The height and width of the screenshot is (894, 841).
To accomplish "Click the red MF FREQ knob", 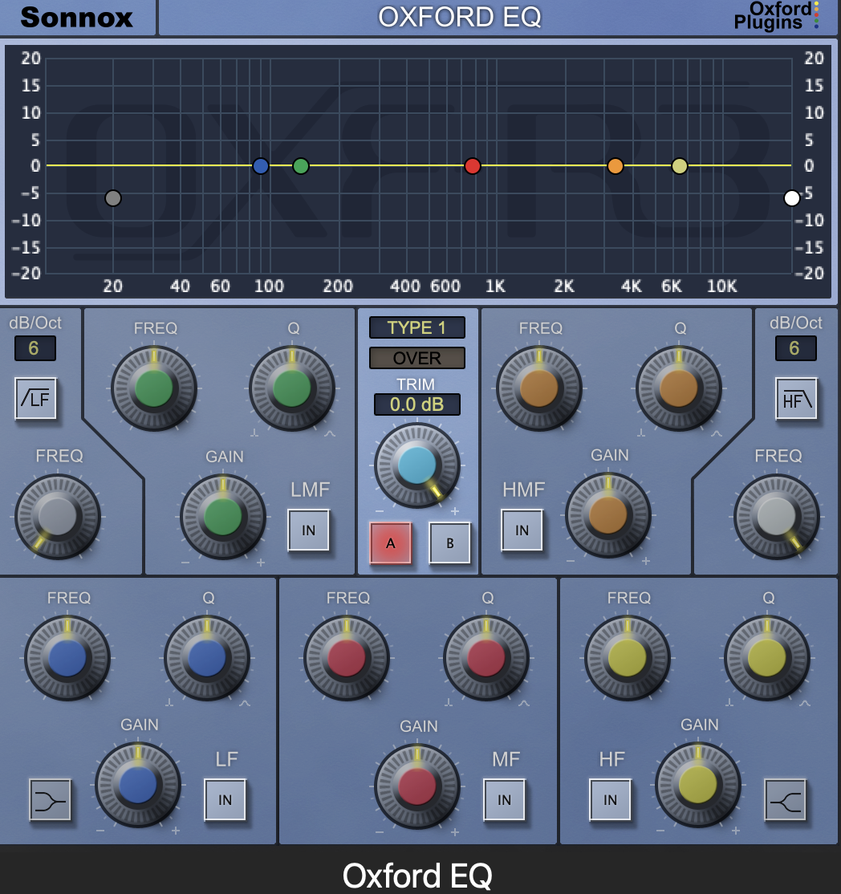I will coord(347,658).
